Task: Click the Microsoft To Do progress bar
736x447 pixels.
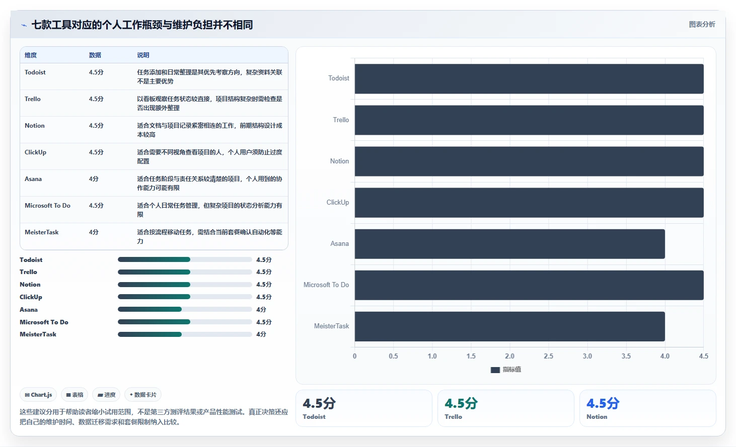Action: point(185,322)
